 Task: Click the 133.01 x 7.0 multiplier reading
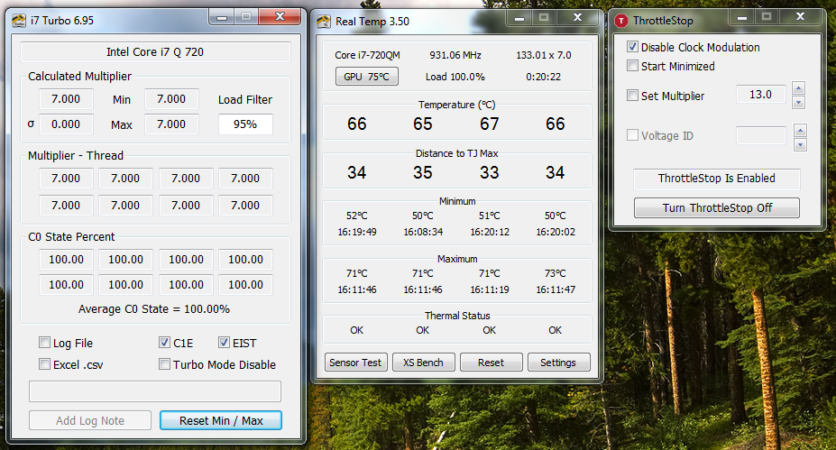point(543,55)
